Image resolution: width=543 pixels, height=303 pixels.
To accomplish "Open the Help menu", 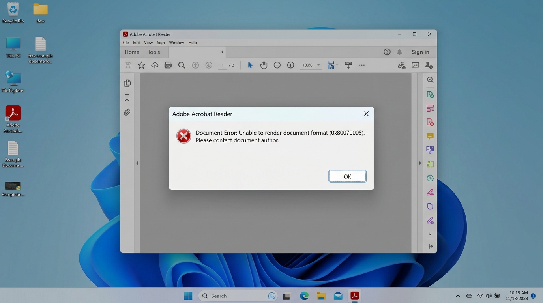I will (x=193, y=43).
